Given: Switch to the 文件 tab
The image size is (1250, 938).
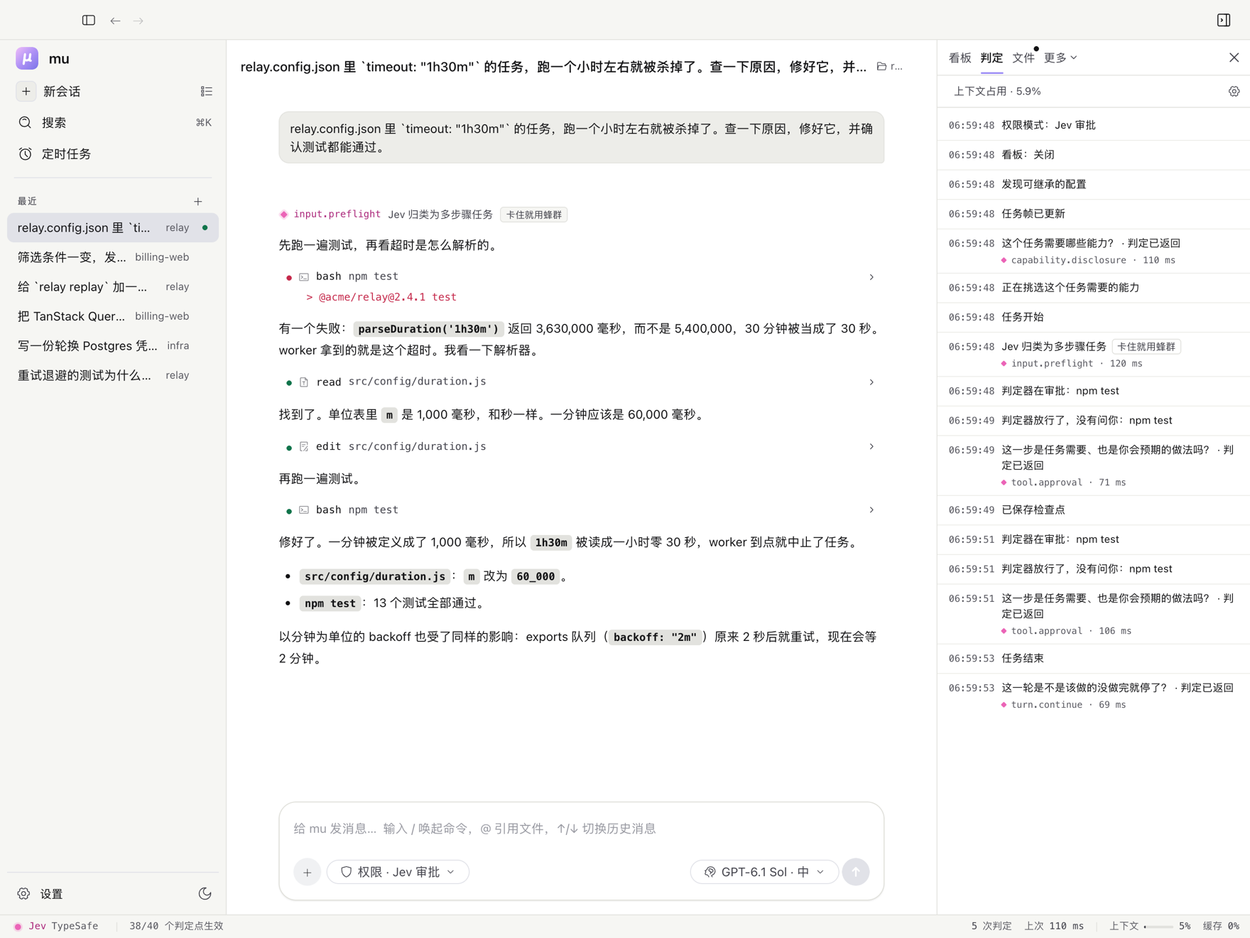Looking at the screenshot, I should pos(1023,58).
